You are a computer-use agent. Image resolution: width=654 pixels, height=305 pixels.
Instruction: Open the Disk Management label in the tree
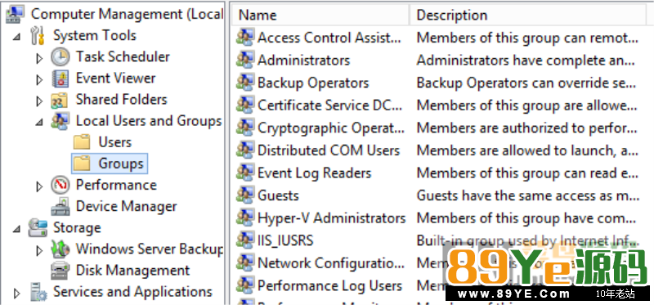[x=132, y=271]
